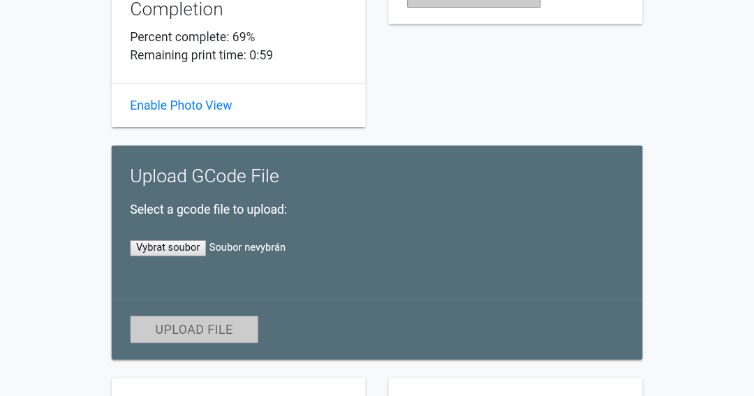
Task: Click the word GCode in the upload heading
Action: click(x=219, y=176)
